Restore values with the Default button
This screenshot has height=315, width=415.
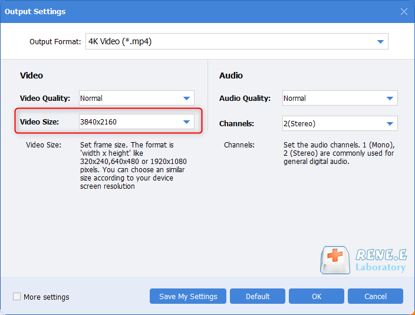point(258,296)
